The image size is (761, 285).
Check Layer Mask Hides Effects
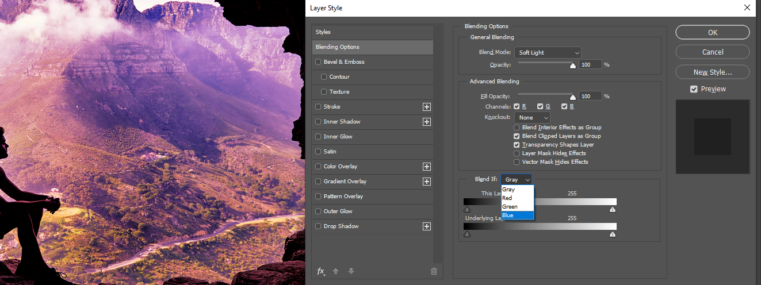[x=517, y=153]
